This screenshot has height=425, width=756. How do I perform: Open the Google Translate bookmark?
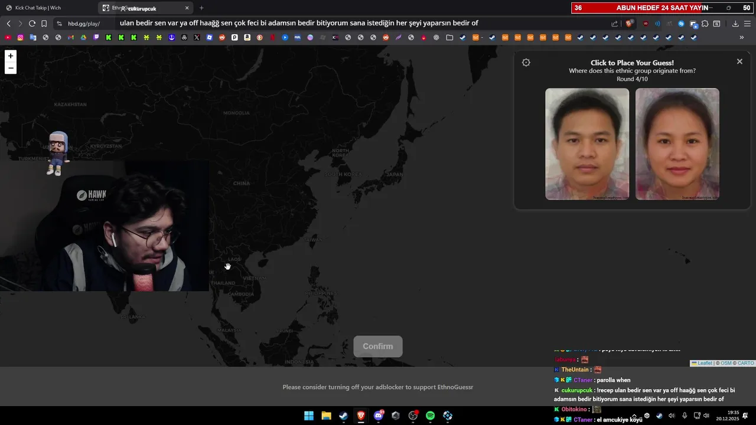point(33,37)
